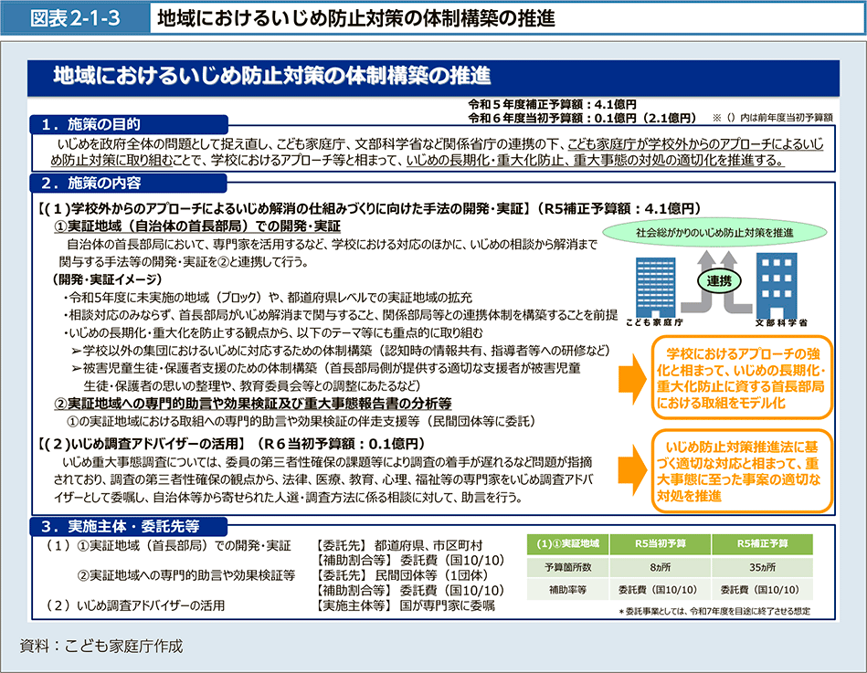The height and width of the screenshot is (673, 867).
Task: Click the orange box about いじめ防止対策推進法
Action: point(744,471)
